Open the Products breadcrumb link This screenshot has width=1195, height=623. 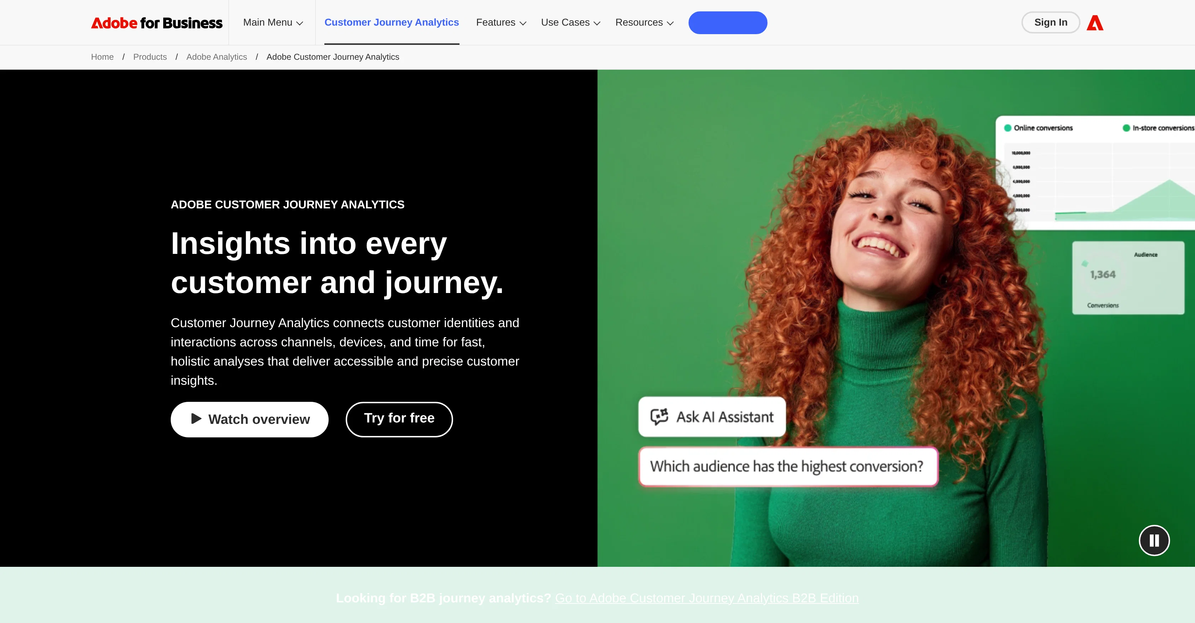150,57
